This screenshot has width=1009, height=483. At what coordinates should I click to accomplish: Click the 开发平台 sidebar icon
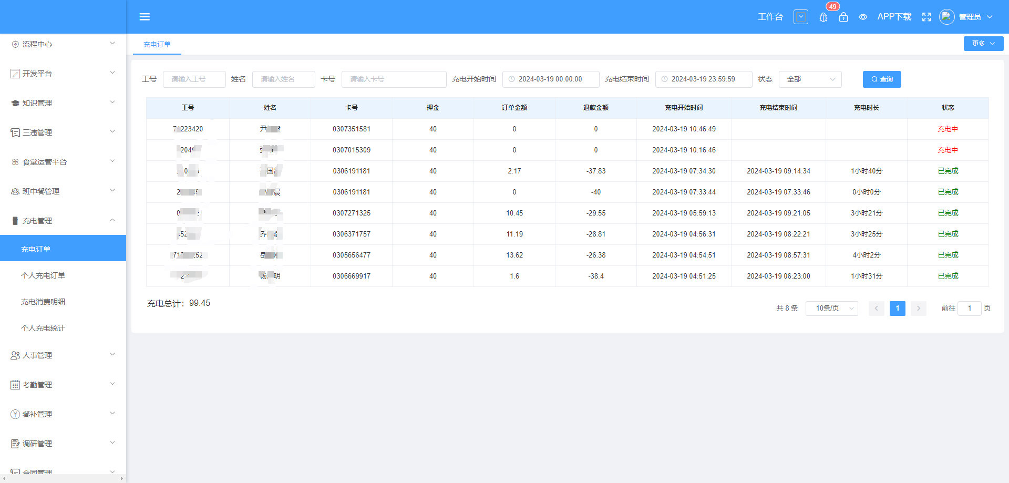(15, 74)
